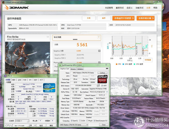Viewport: 169px width, 129px height.
Task: Click the orange FPS legend swatch
Action: coord(117,64)
